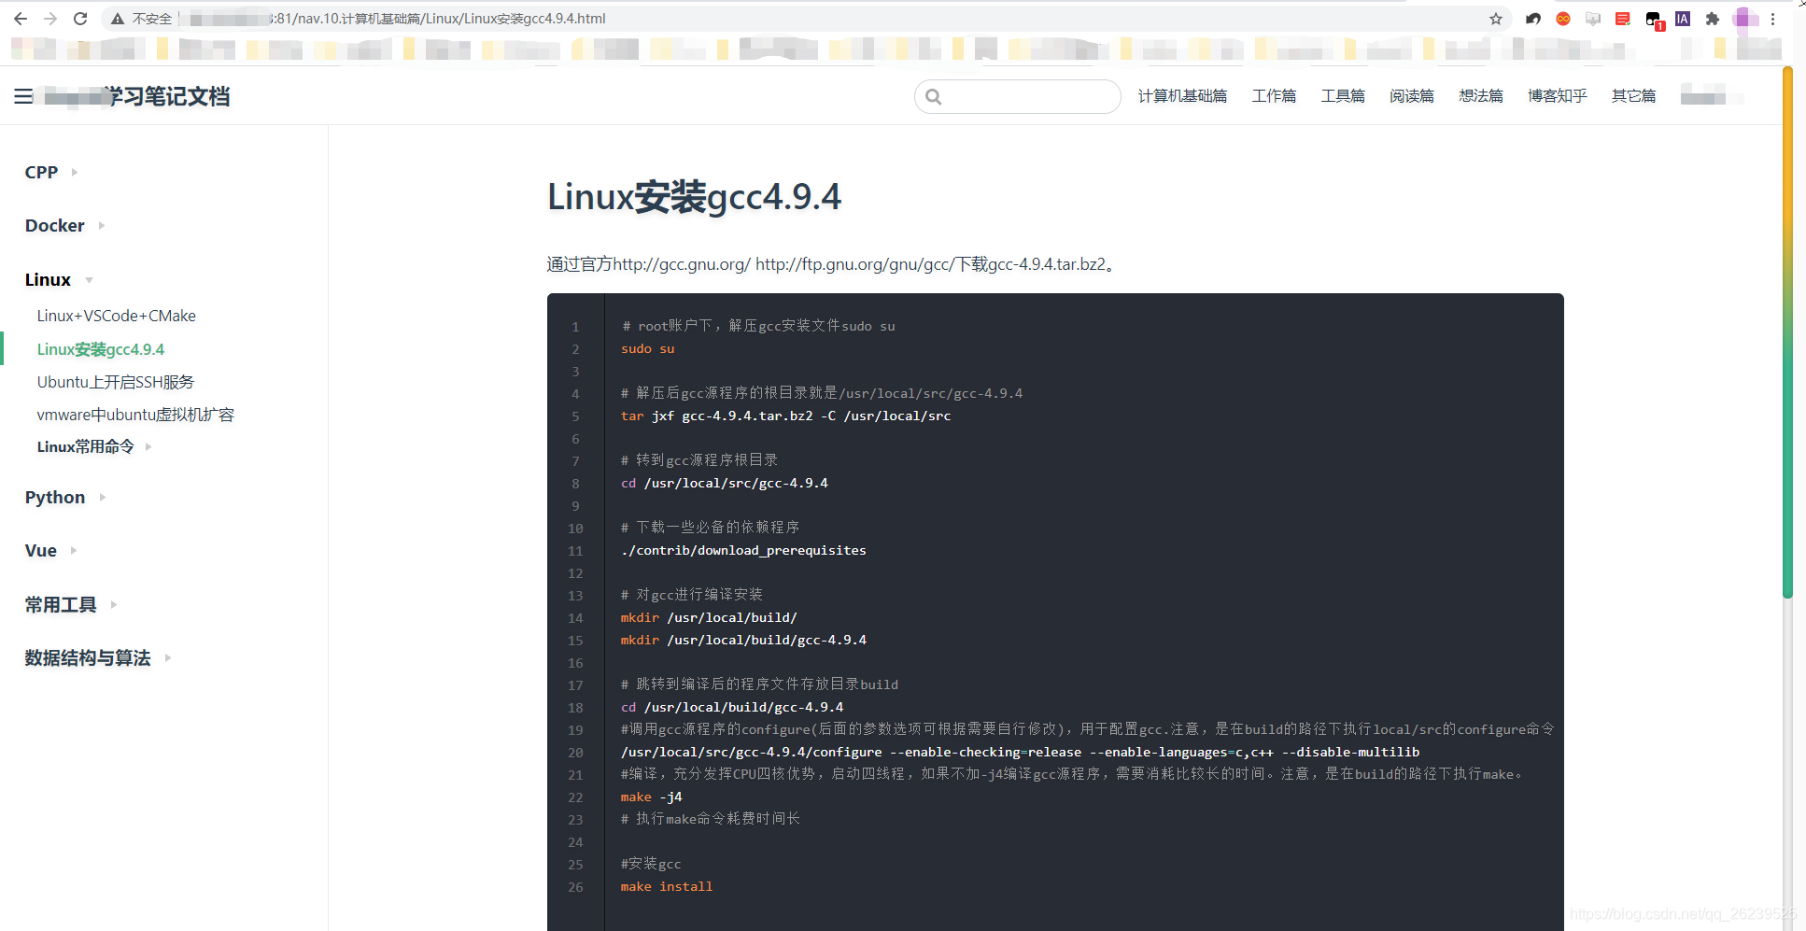Open the browser extensions puzzle icon

coord(1713,19)
